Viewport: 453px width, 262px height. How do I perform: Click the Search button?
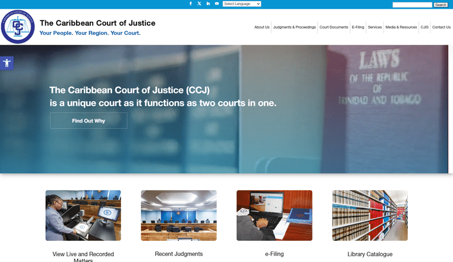click(x=440, y=5)
